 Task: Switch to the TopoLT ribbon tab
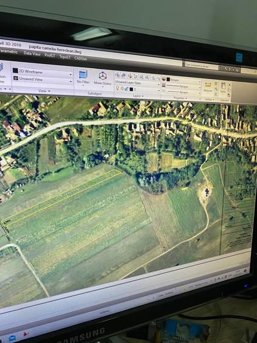(65, 57)
